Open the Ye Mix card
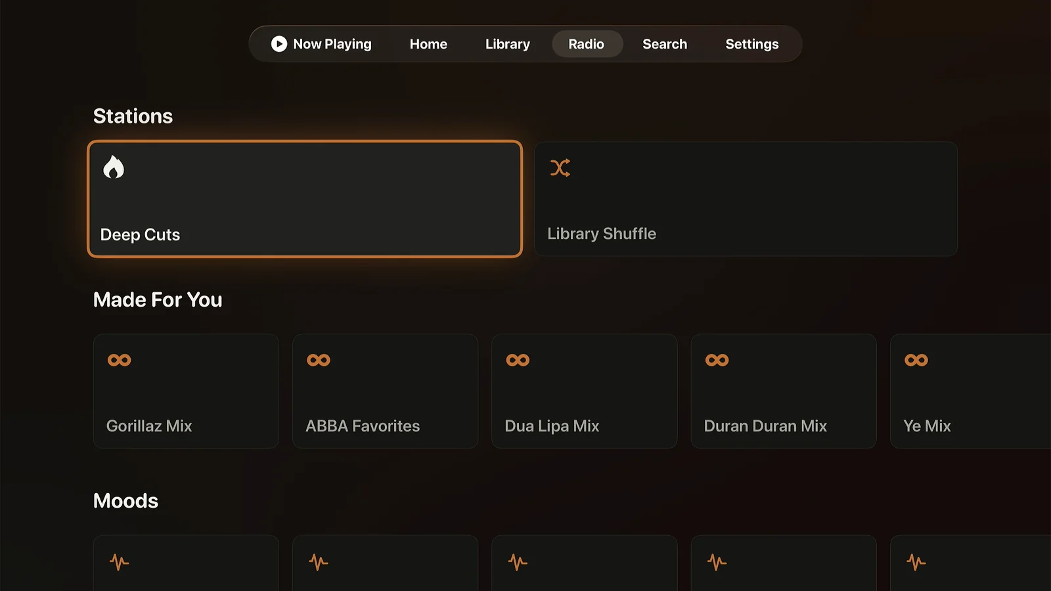 coord(970,391)
